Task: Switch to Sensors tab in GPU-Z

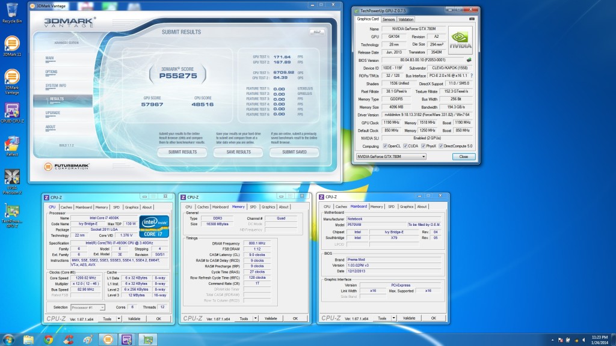Action: 389,19
